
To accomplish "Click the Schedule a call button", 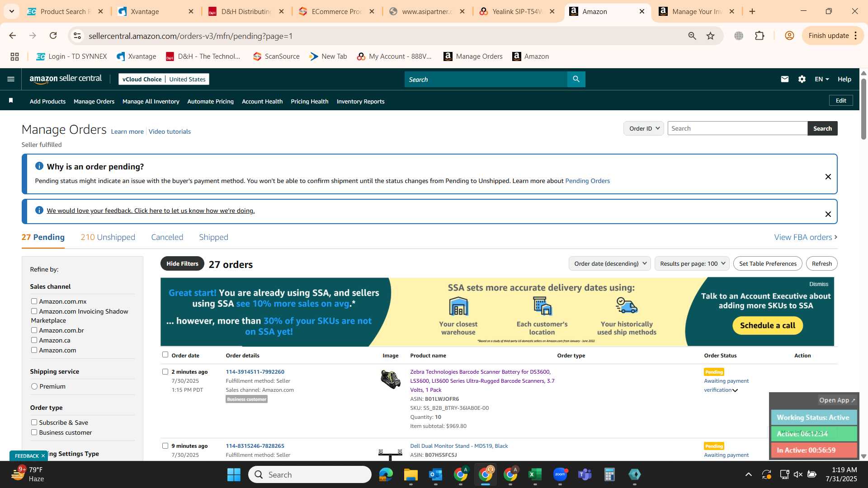I will (x=767, y=325).
